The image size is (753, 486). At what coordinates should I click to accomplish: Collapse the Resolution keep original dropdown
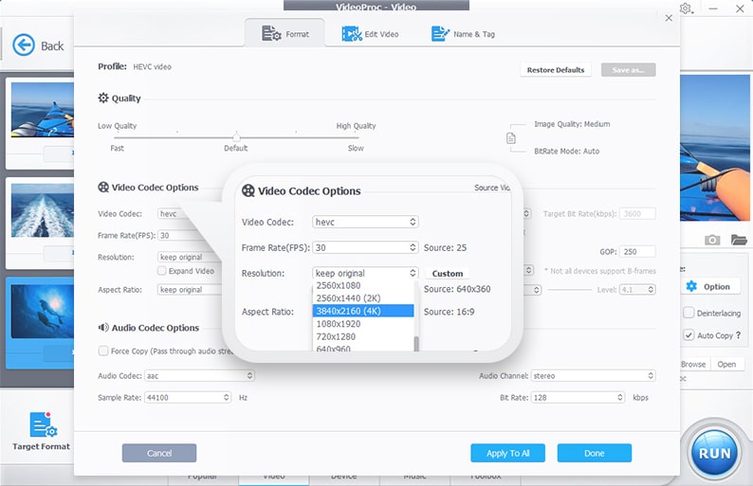pos(365,273)
